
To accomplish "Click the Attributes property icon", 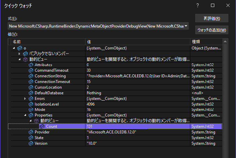I will [31, 65].
